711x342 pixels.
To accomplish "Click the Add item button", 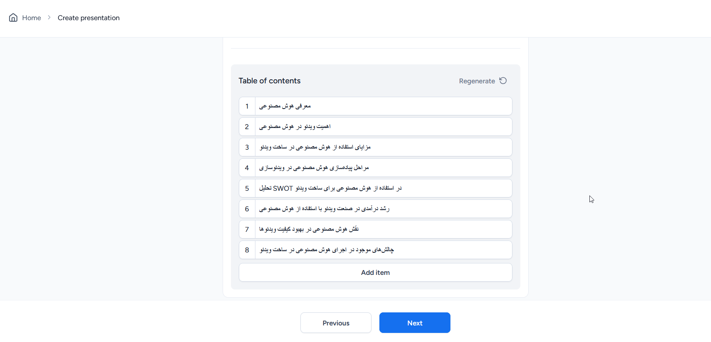I will pyautogui.click(x=375, y=272).
